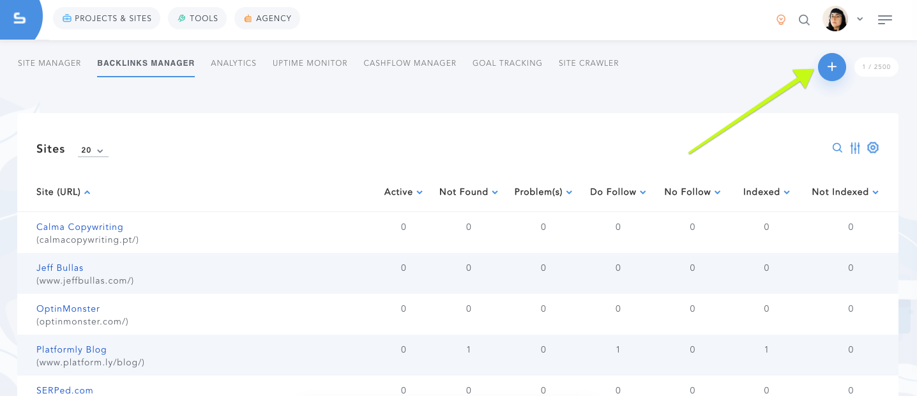This screenshot has width=917, height=396.
Task: Open the OptinMonster site link
Action: coord(68,309)
